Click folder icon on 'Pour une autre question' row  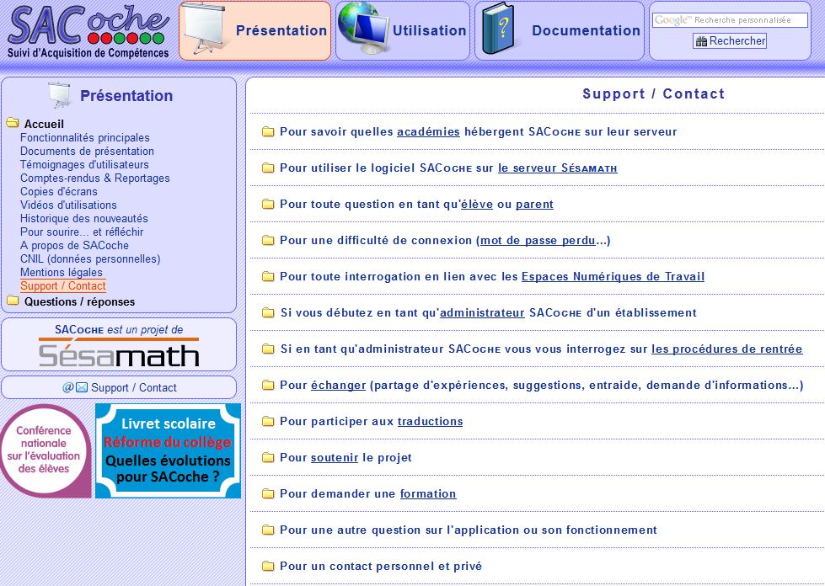pos(268,530)
